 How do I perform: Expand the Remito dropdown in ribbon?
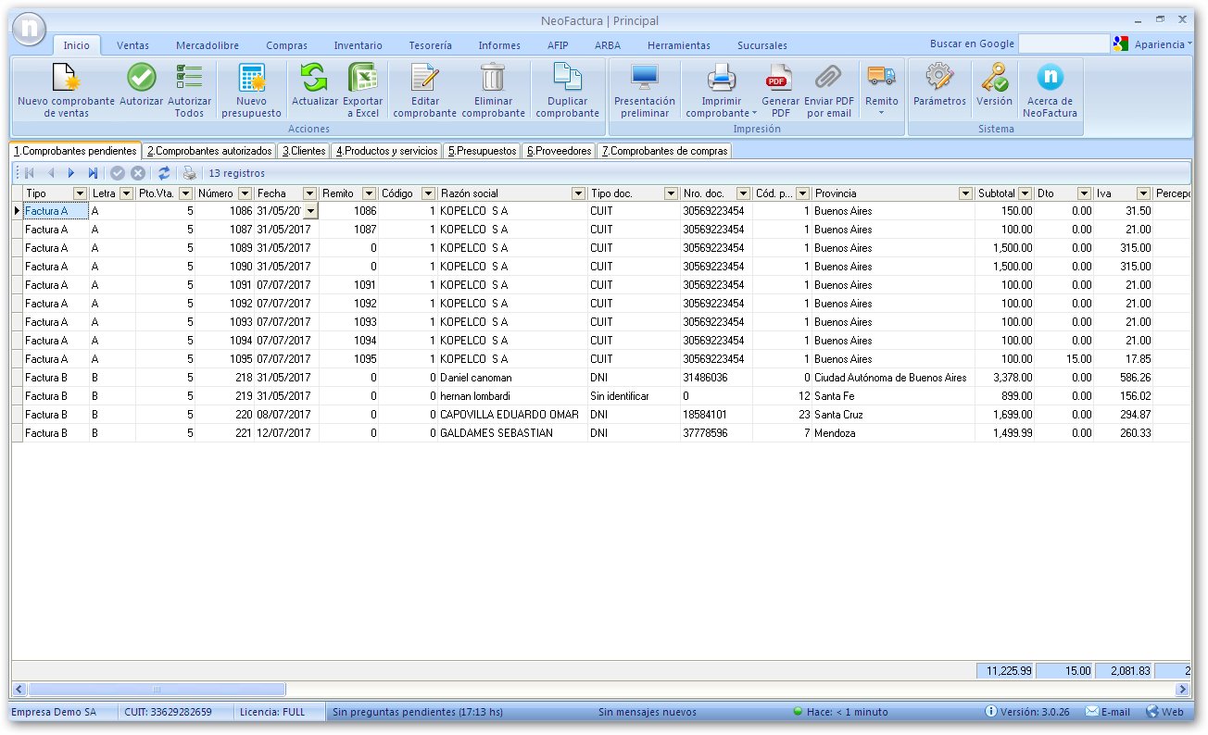coord(881,111)
